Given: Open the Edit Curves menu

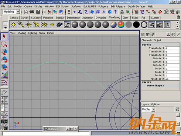Looking at the screenshot, I should pos(62,6).
